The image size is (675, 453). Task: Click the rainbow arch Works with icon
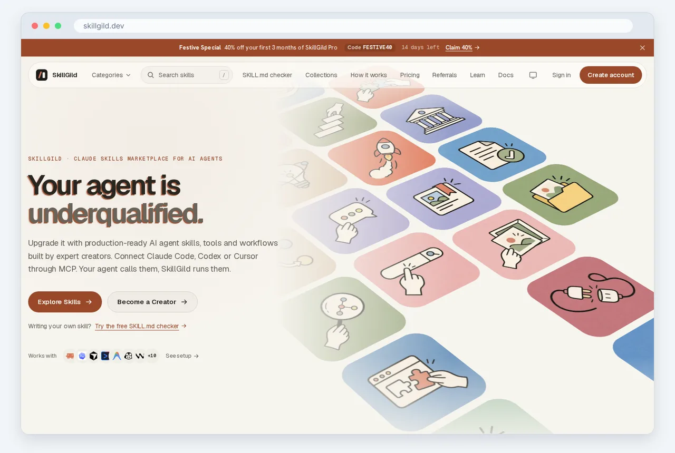[117, 356]
